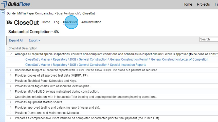
Task: Click the BuildFlow logo icon
Action: 4,5
